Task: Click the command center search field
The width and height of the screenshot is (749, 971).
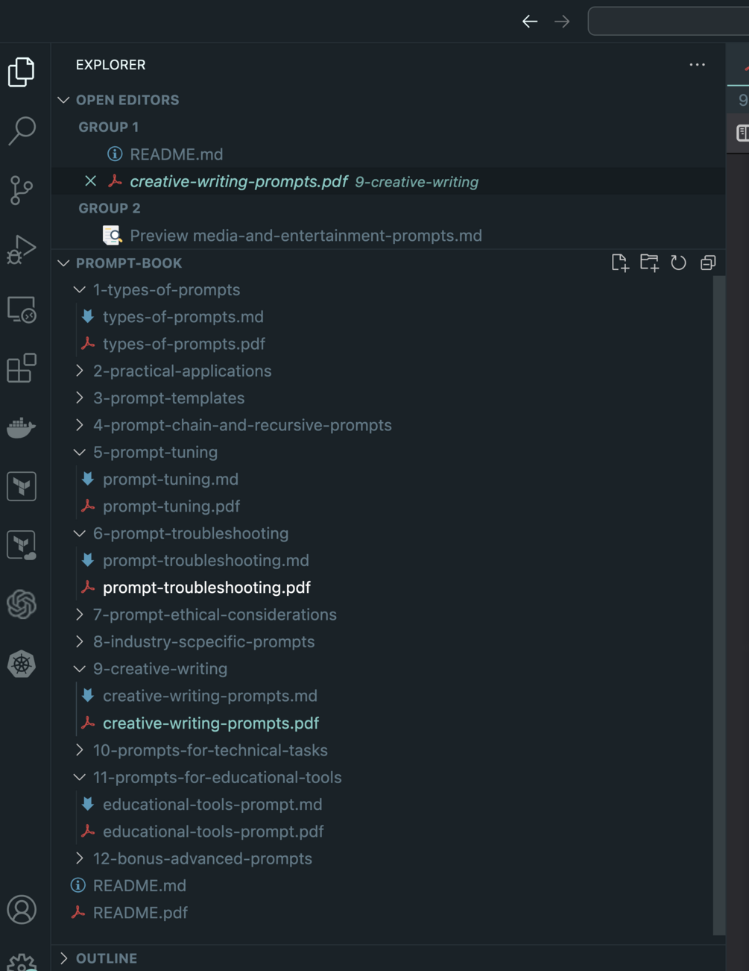Action: 668,22
